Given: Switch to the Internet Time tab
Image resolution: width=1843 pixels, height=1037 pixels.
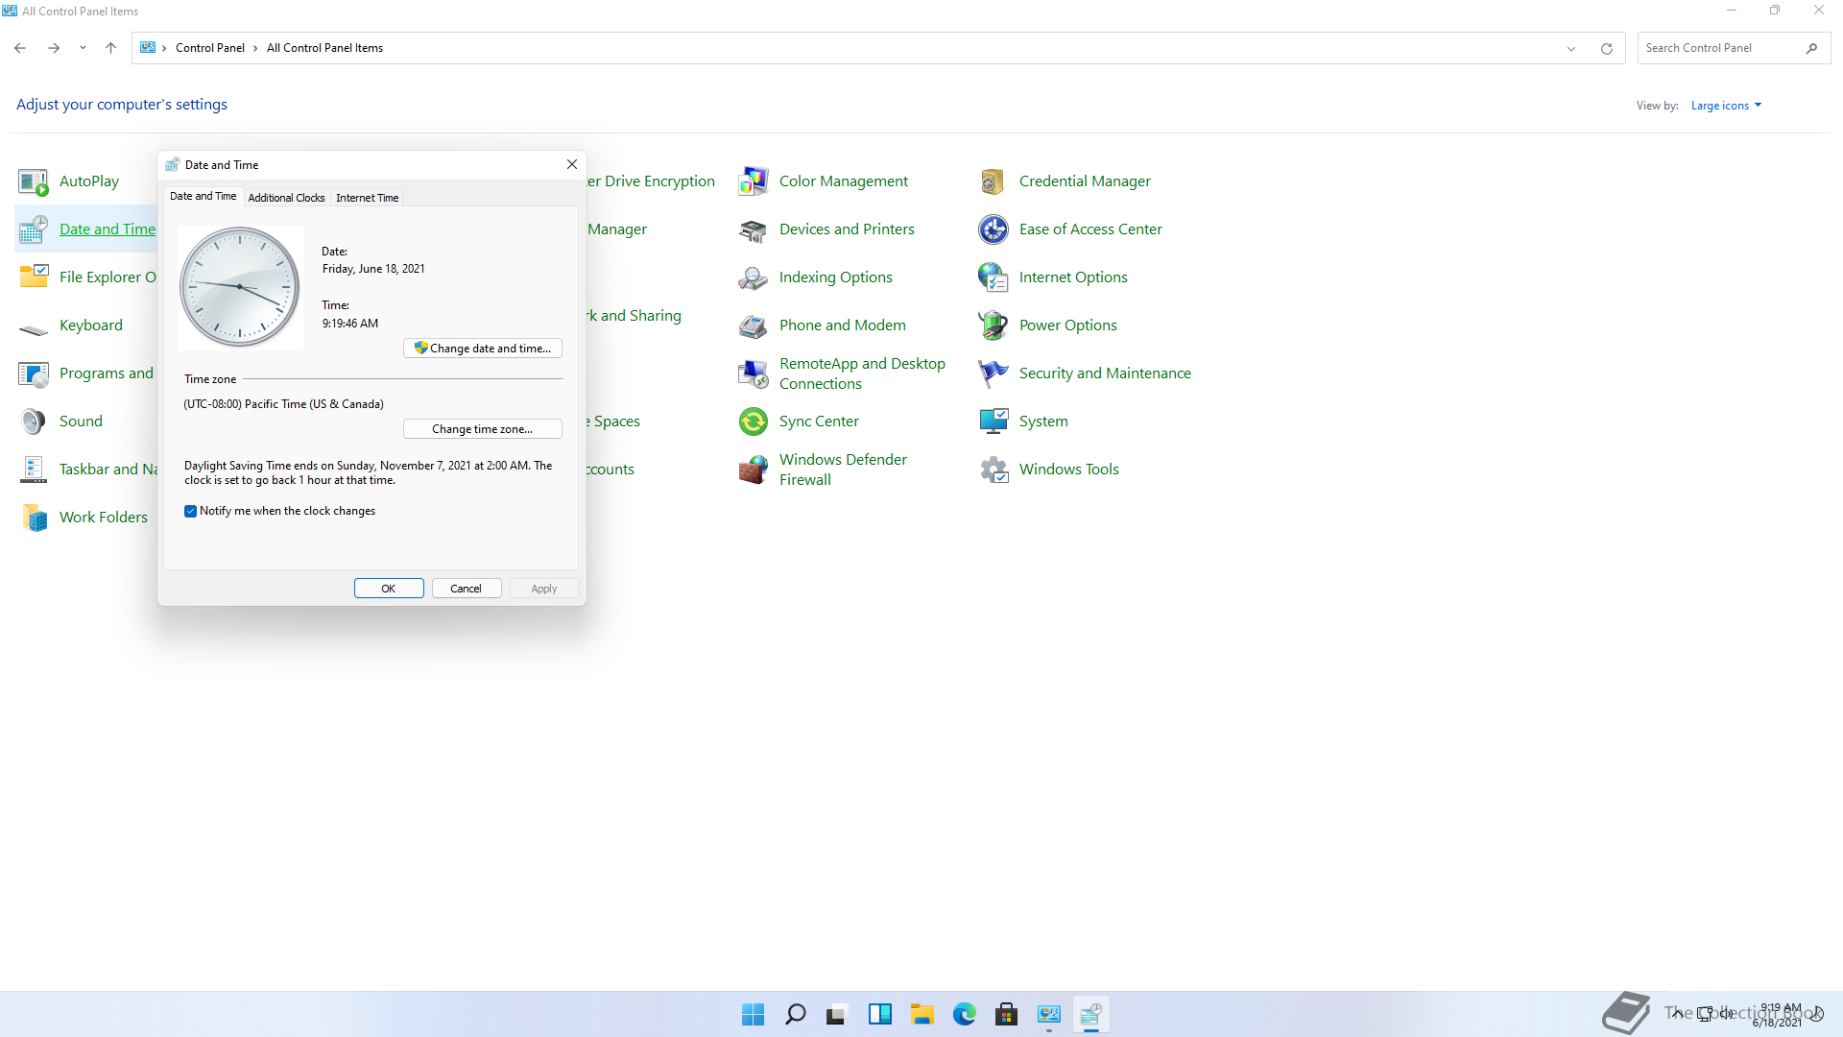Looking at the screenshot, I should click(368, 198).
